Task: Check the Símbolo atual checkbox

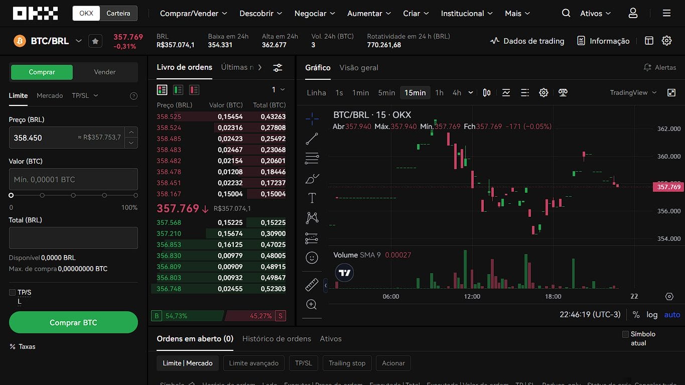Action: (626, 334)
